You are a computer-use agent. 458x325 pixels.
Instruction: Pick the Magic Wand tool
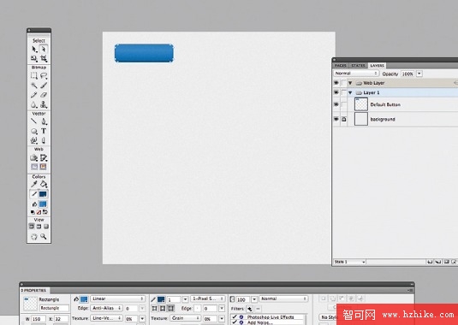(x=34, y=86)
